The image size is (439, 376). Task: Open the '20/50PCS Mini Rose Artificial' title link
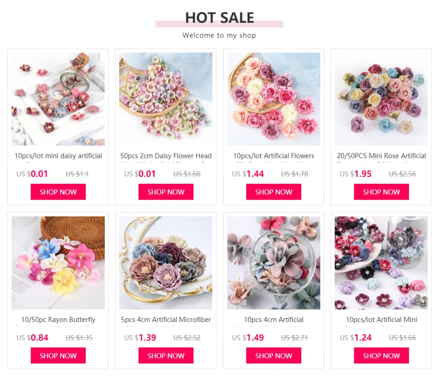[381, 156]
